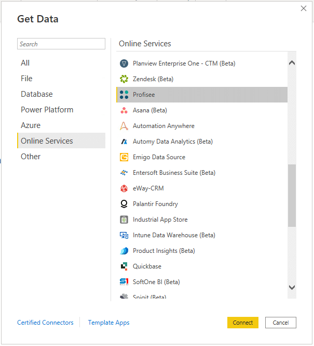Click the Automy Data Analytics icon
The height and width of the screenshot is (346, 314).
(x=124, y=142)
